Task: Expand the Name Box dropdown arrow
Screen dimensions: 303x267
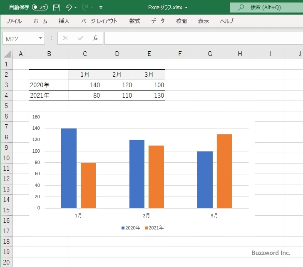Action: [x=41, y=38]
